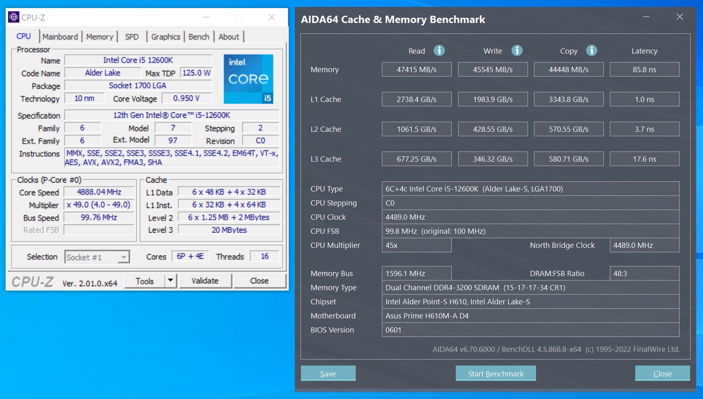Switch to the CPU tab
This screenshot has width=703, height=399.
pyautogui.click(x=24, y=36)
